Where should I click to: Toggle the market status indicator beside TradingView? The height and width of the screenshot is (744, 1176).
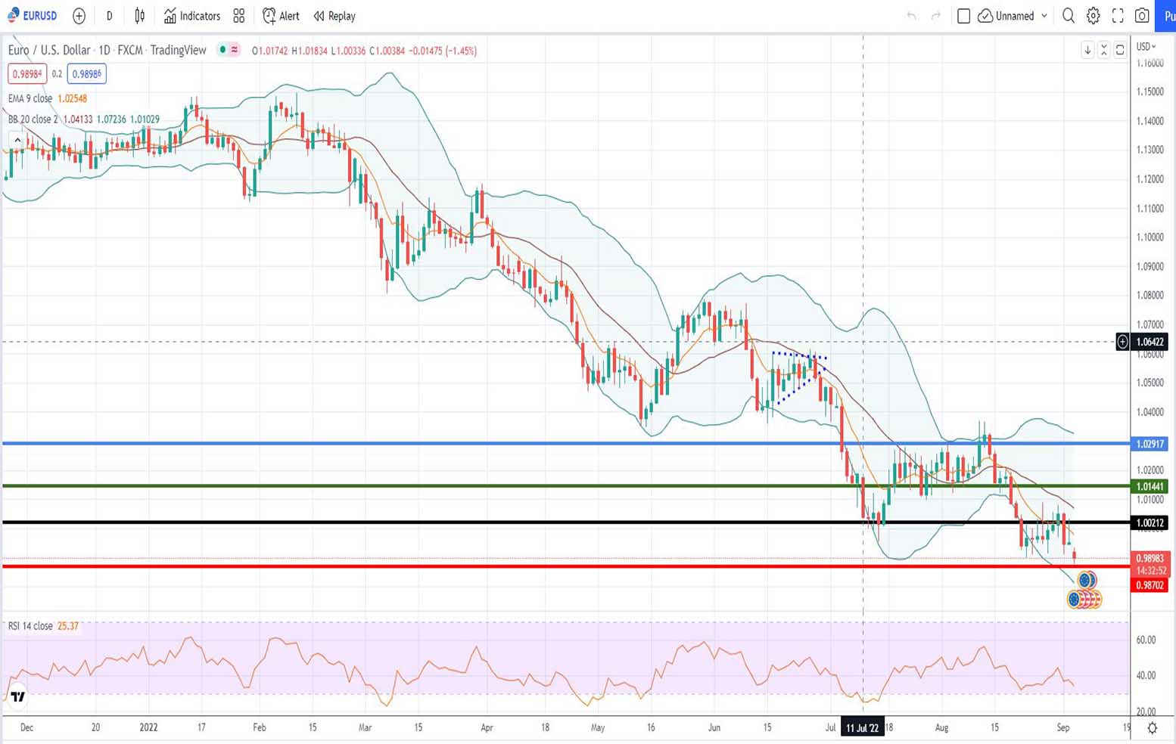[222, 50]
